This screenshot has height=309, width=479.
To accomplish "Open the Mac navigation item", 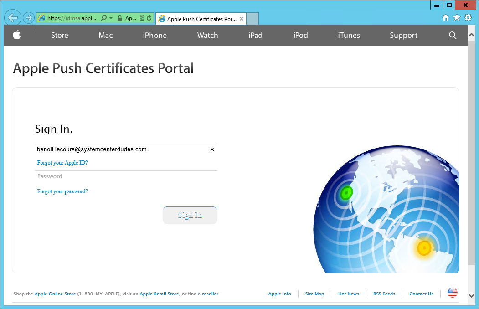I will click(x=106, y=36).
